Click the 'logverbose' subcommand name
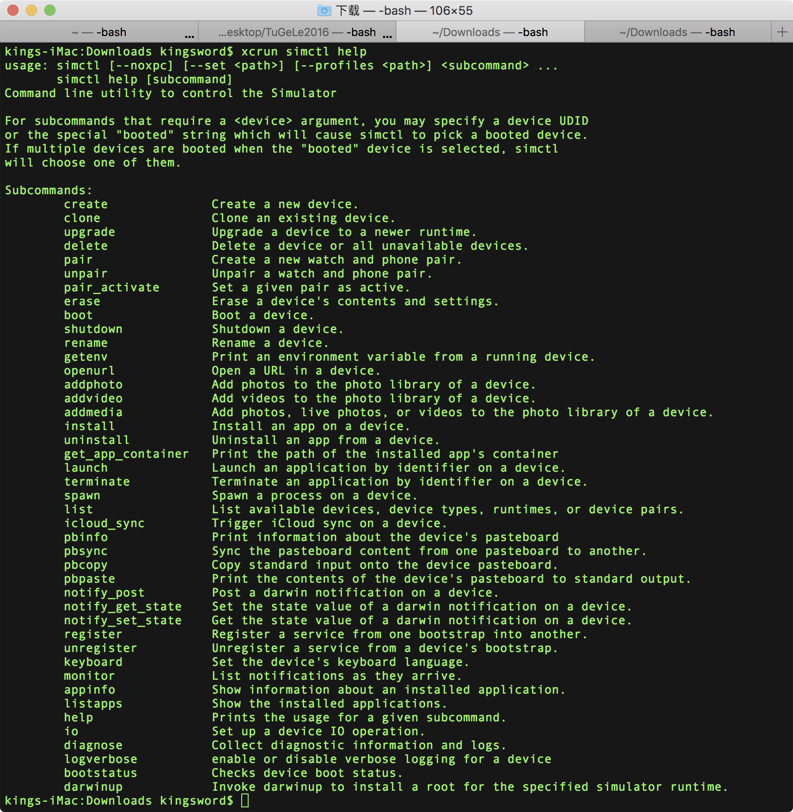This screenshot has height=812, width=793. (x=101, y=759)
